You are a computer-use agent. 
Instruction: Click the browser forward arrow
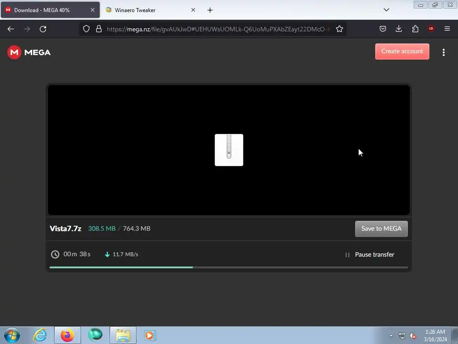coord(27,29)
